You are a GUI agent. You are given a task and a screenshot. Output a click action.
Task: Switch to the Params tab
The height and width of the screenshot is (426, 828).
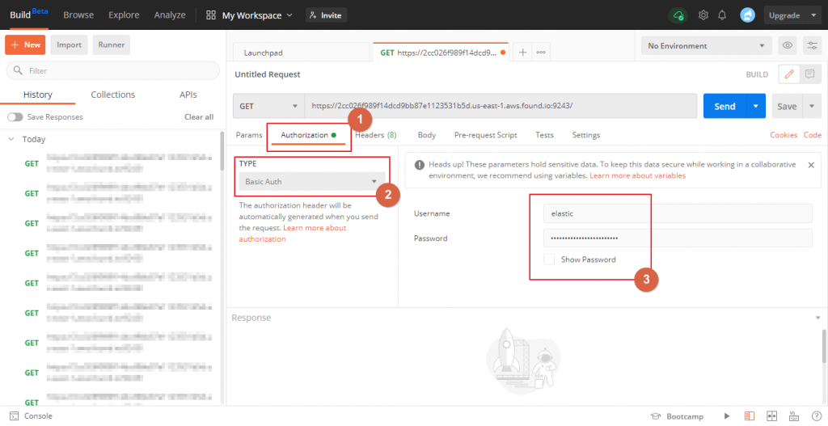pyautogui.click(x=249, y=135)
